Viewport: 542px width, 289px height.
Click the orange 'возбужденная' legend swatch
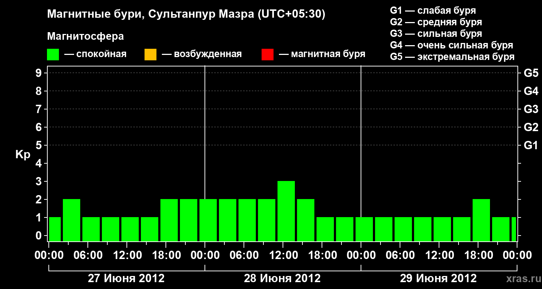150,55
